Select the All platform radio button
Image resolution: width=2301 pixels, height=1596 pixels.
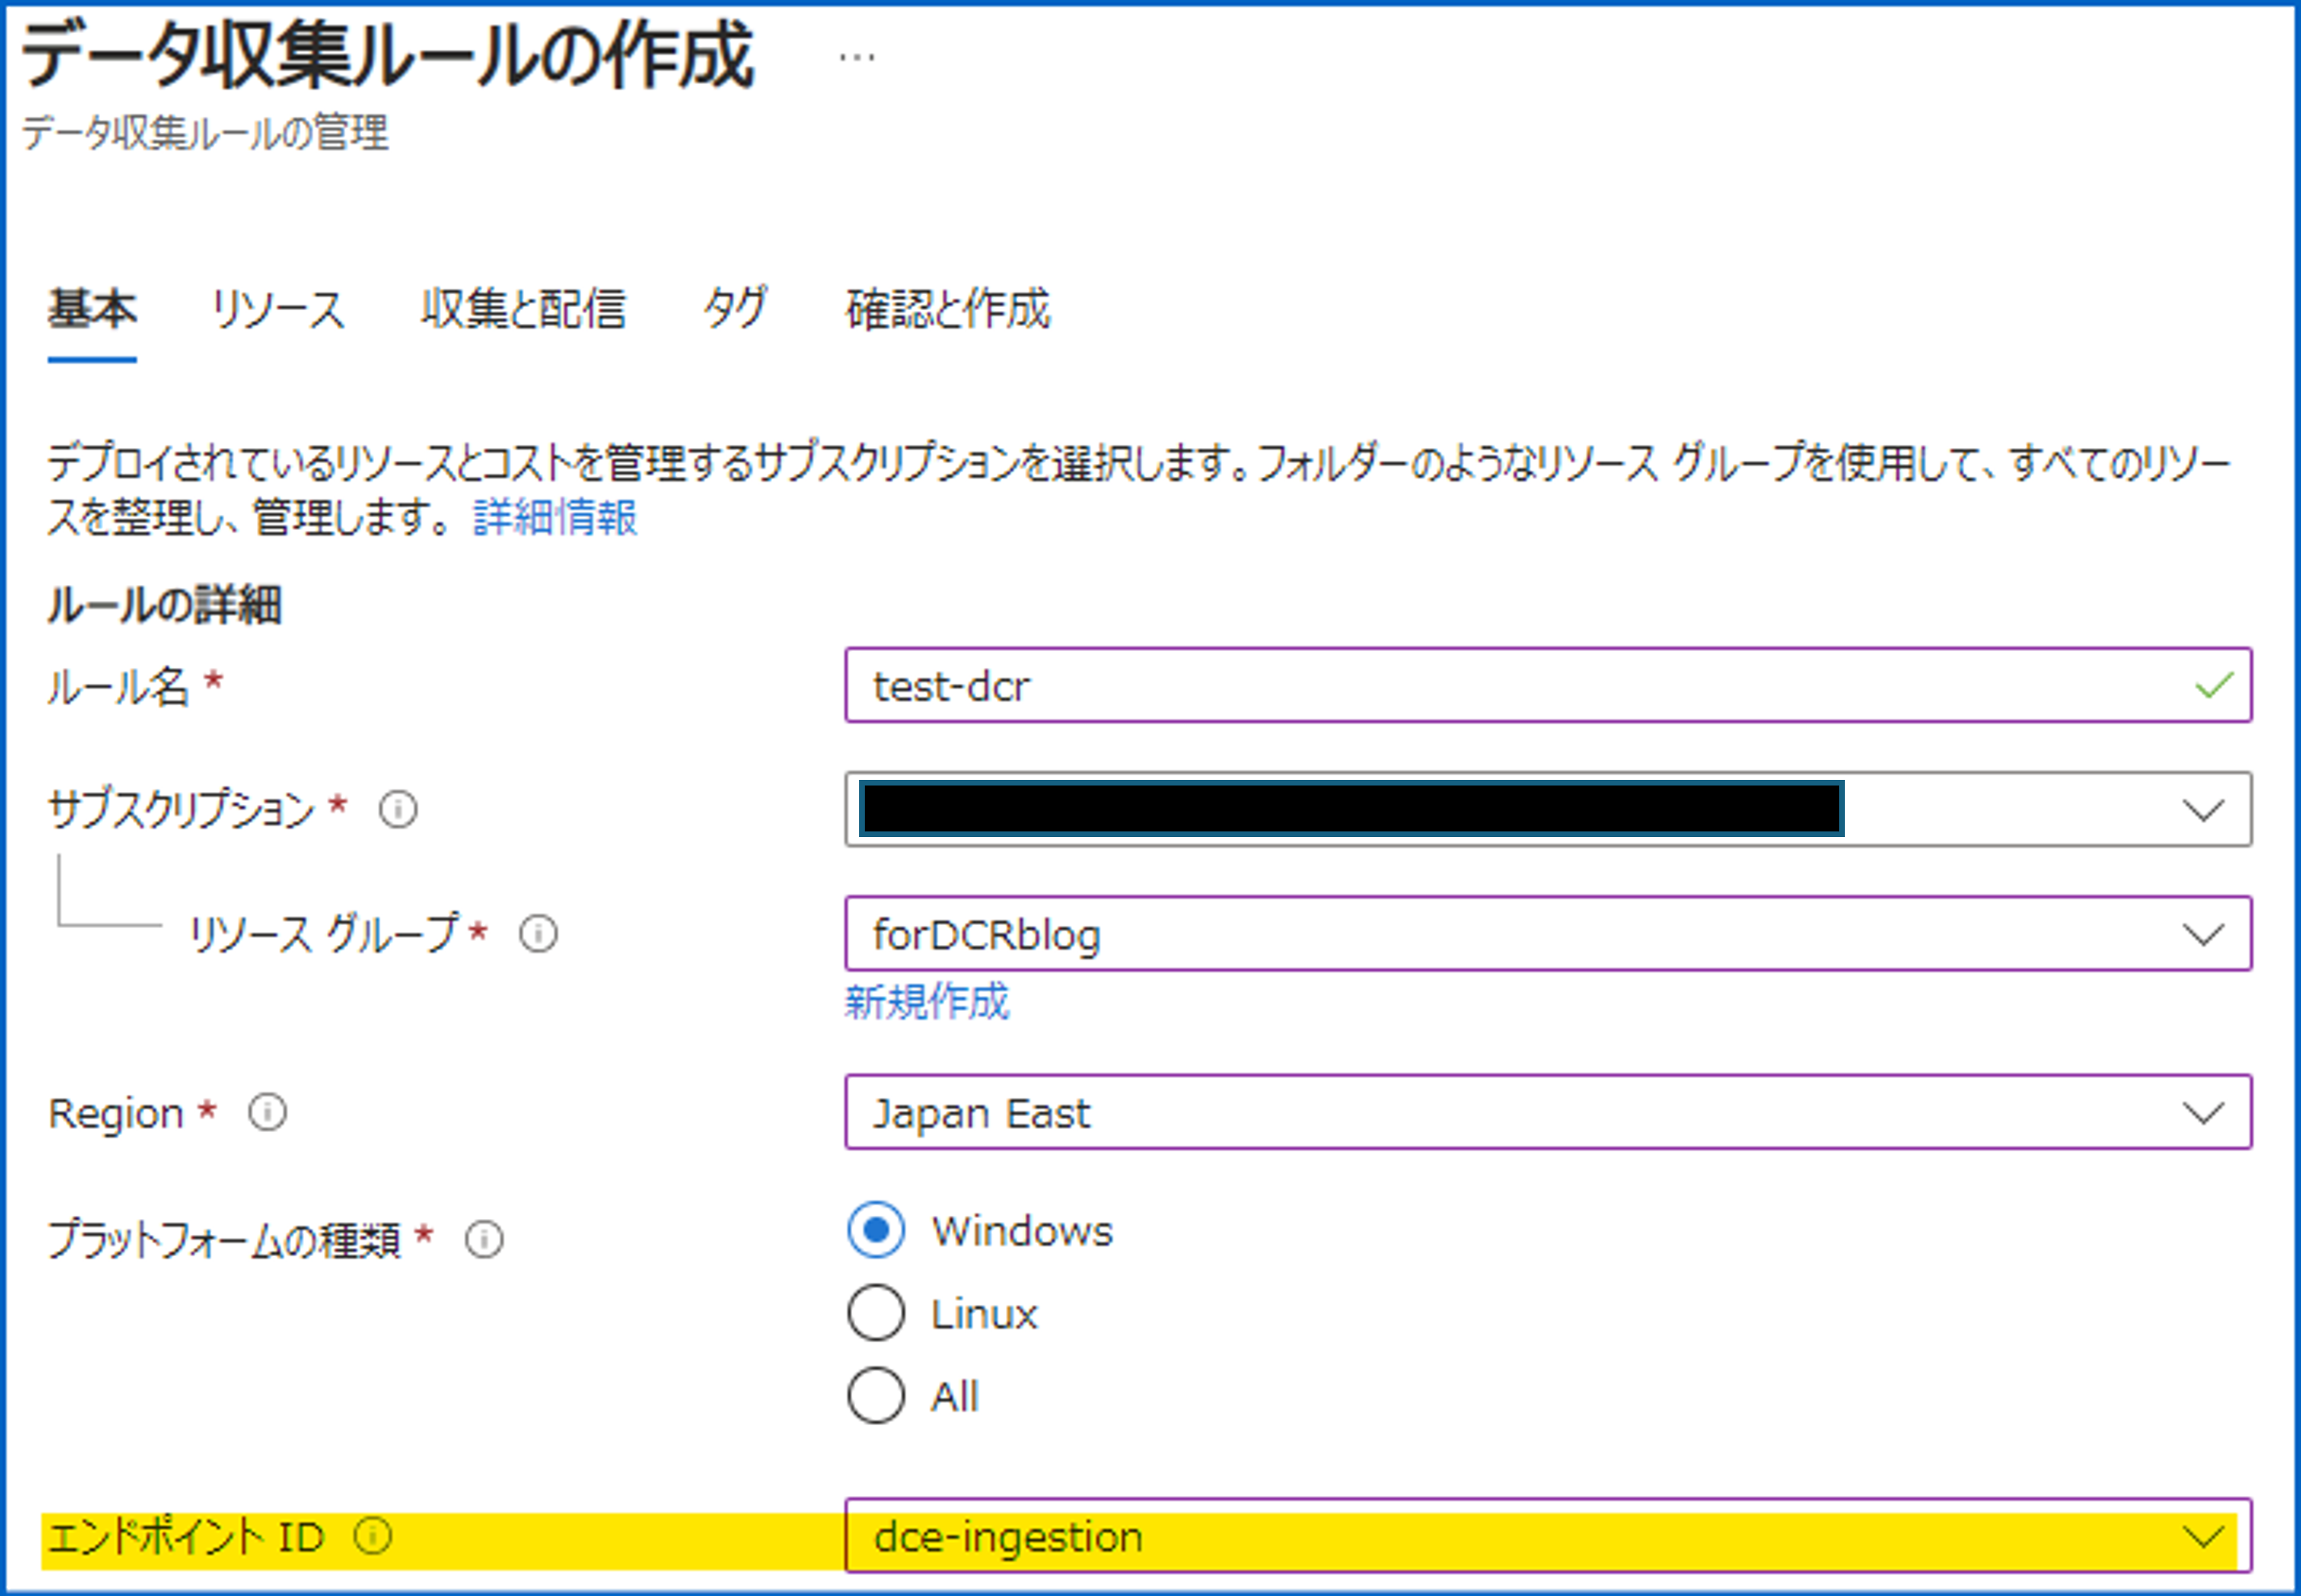point(876,1395)
